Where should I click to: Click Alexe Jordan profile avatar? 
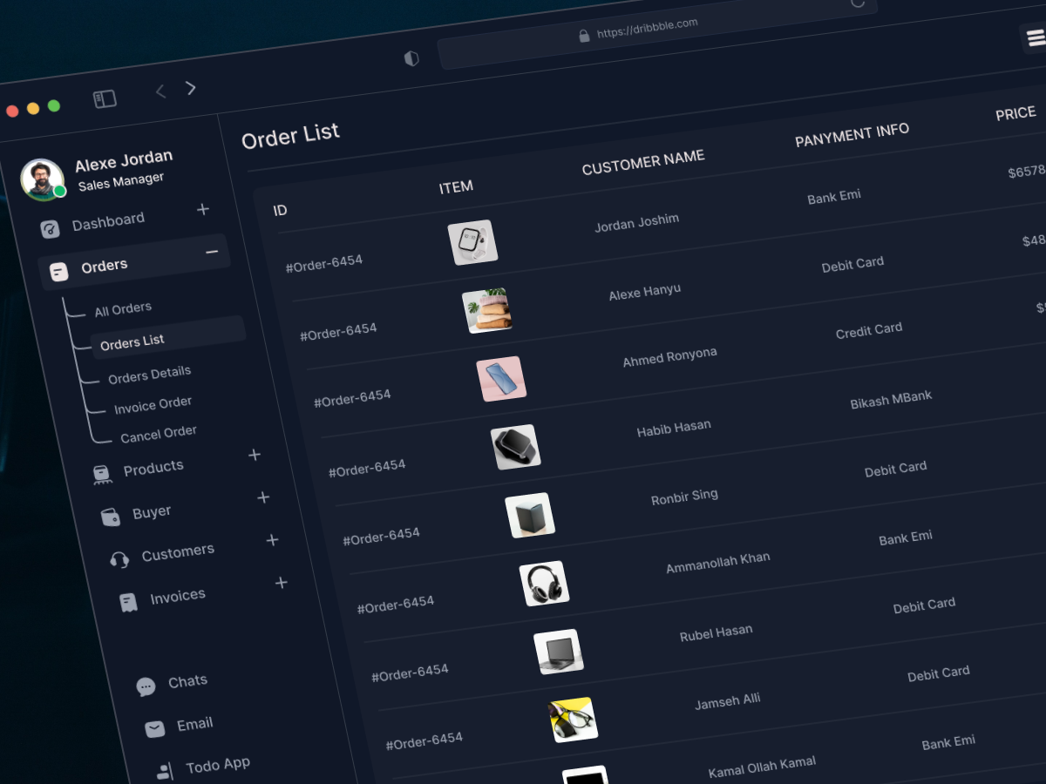(x=43, y=179)
